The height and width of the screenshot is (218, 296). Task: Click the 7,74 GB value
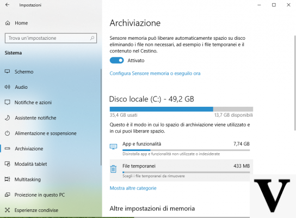pos(242,144)
